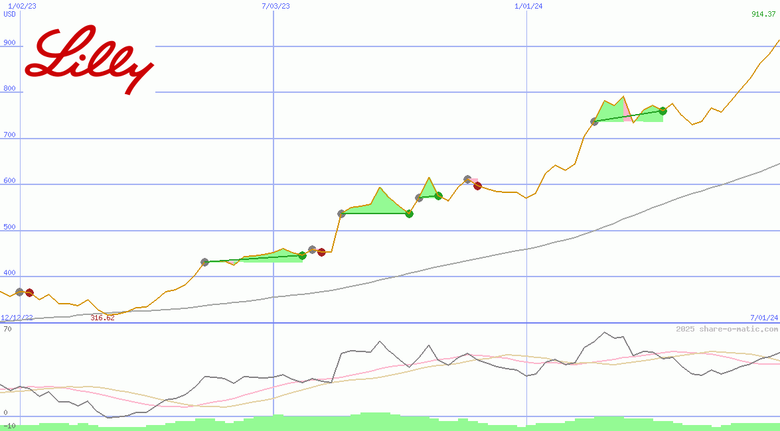Image resolution: width=780 pixels, height=431 pixels.
Task: Click the red marker just above the 600 gridline
Action: (x=477, y=186)
